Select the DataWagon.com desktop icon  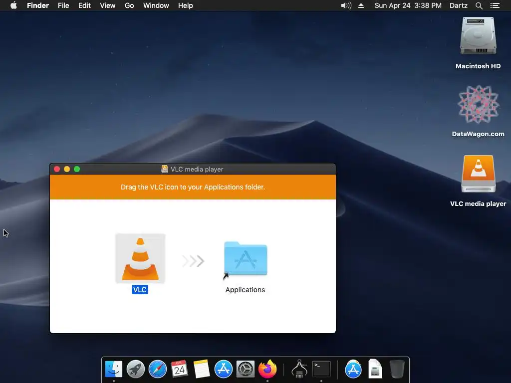click(x=478, y=104)
